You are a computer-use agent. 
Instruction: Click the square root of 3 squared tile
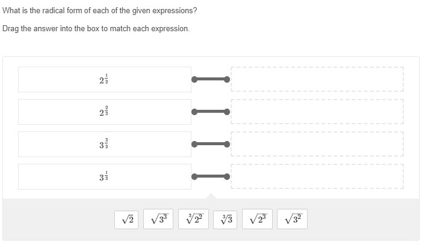pos(293,220)
